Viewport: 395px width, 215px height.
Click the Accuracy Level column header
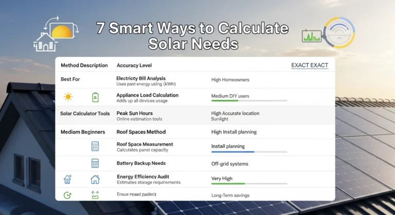tap(134, 65)
